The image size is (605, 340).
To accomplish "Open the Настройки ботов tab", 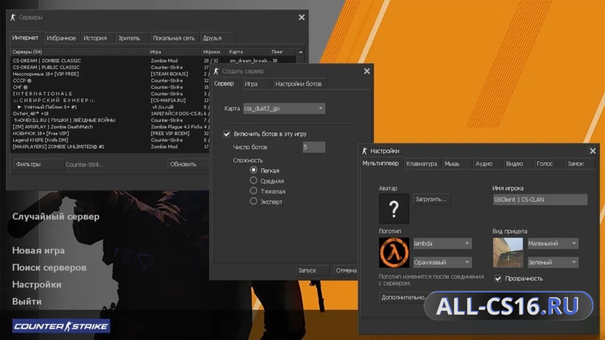I will coord(298,84).
